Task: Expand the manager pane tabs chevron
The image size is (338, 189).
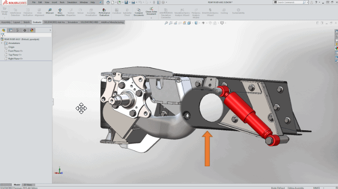Action: pyautogui.click(x=50, y=31)
